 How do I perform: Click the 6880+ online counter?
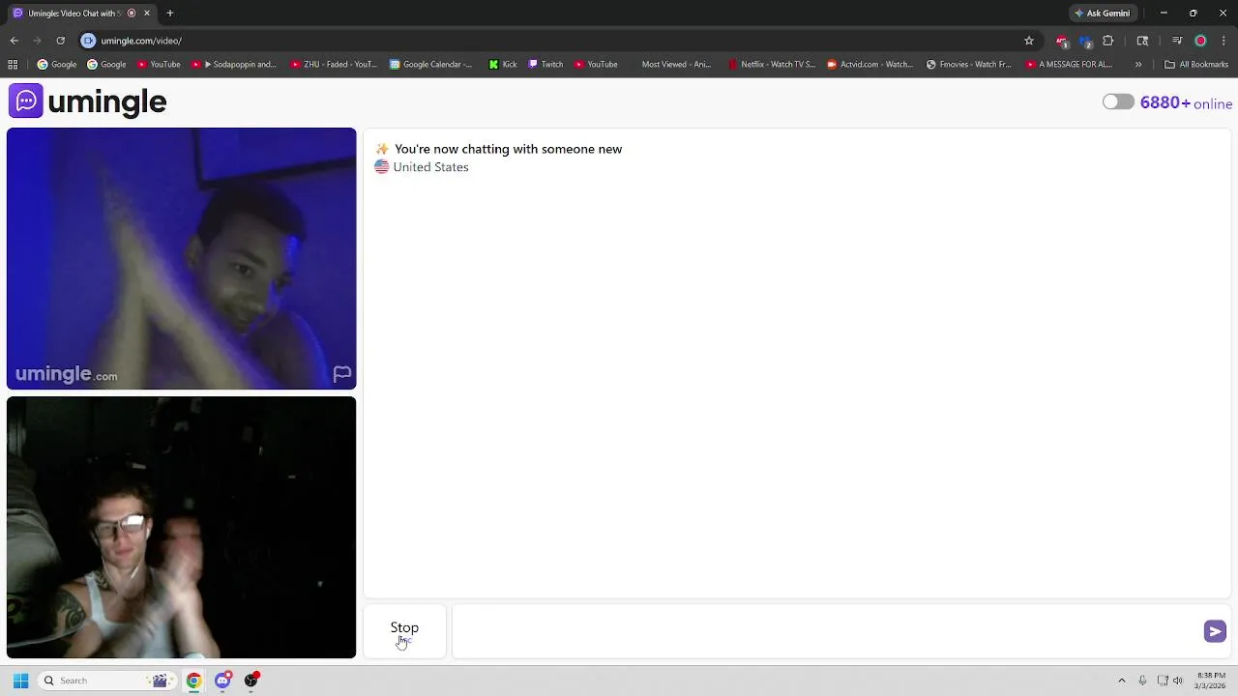point(1186,103)
